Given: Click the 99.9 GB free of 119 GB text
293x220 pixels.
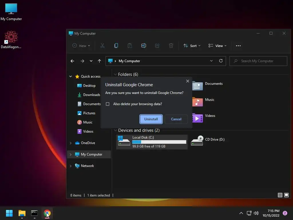Looking at the screenshot, I should (149, 146).
